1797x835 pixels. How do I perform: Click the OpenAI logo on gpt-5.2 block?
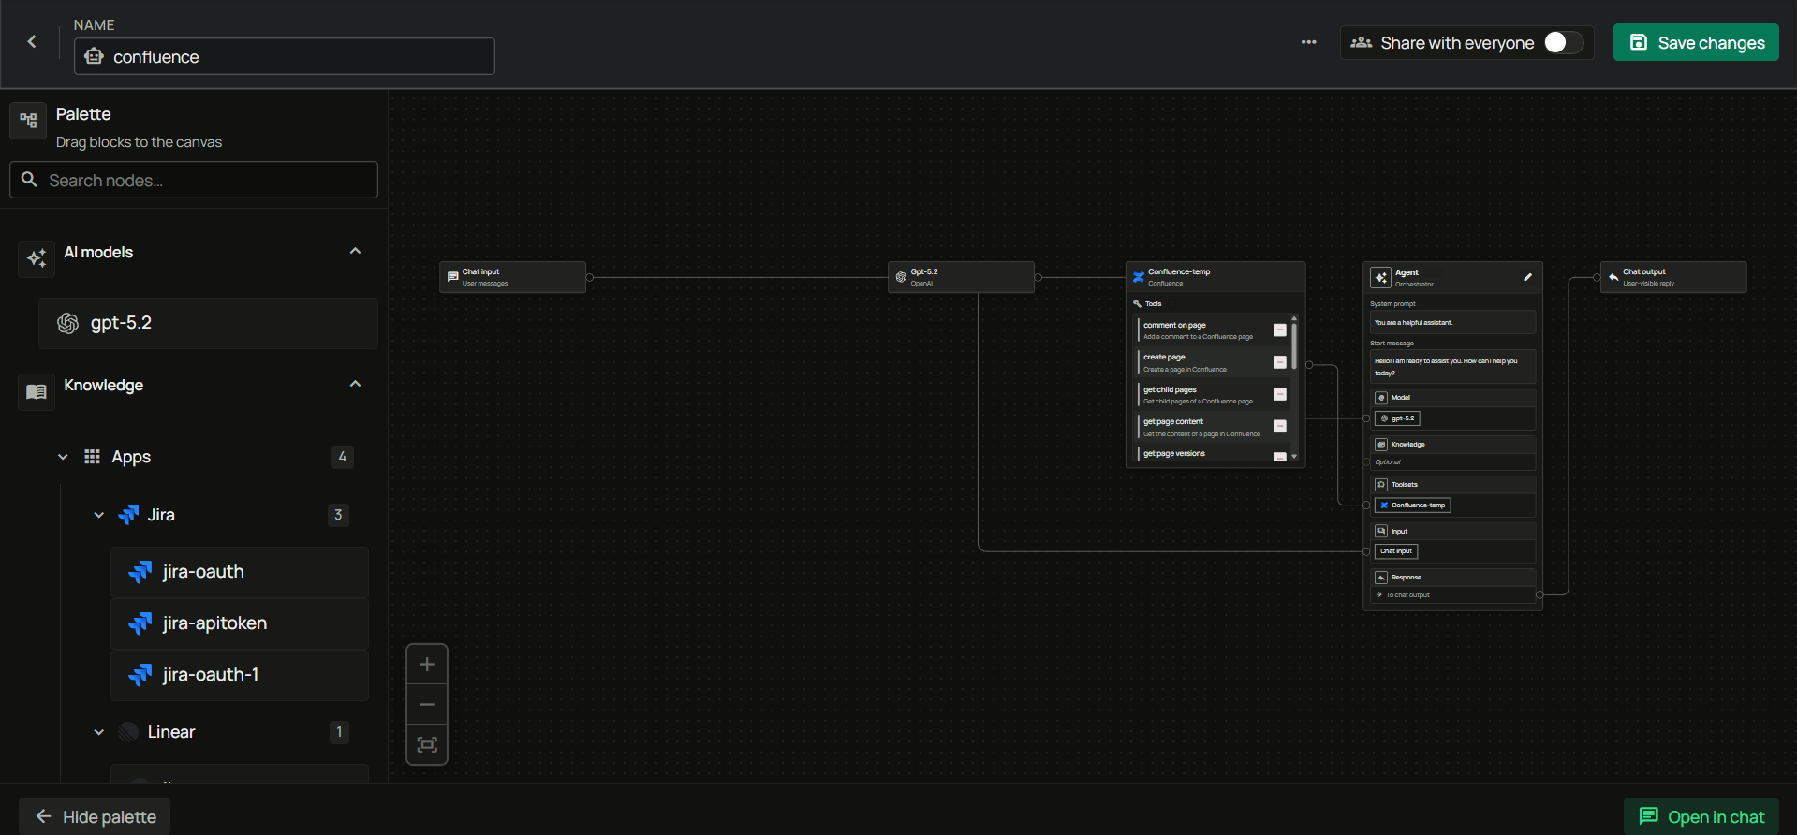[x=67, y=323]
